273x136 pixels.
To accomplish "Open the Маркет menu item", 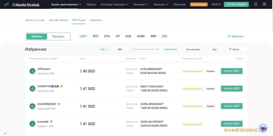I will coord(91,4).
